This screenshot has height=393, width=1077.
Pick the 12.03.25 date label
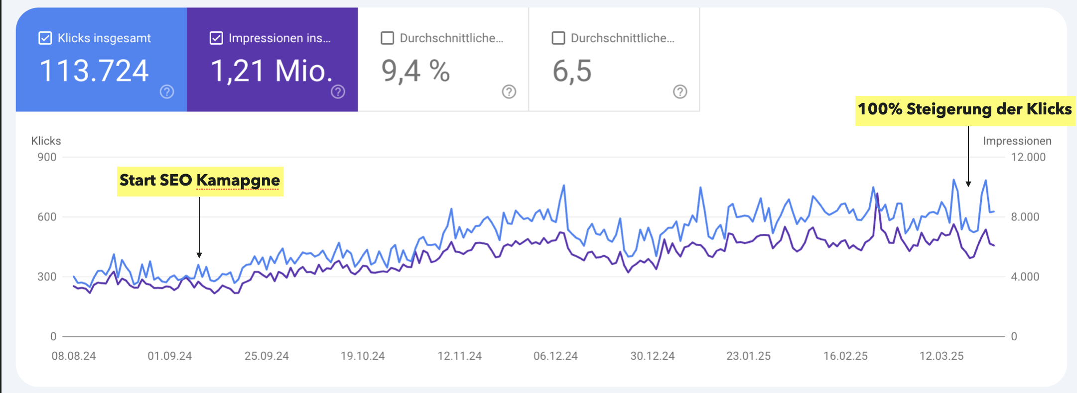pos(941,356)
